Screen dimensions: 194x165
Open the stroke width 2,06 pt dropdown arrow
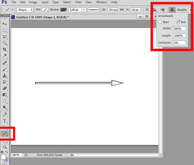[x=84, y=10]
